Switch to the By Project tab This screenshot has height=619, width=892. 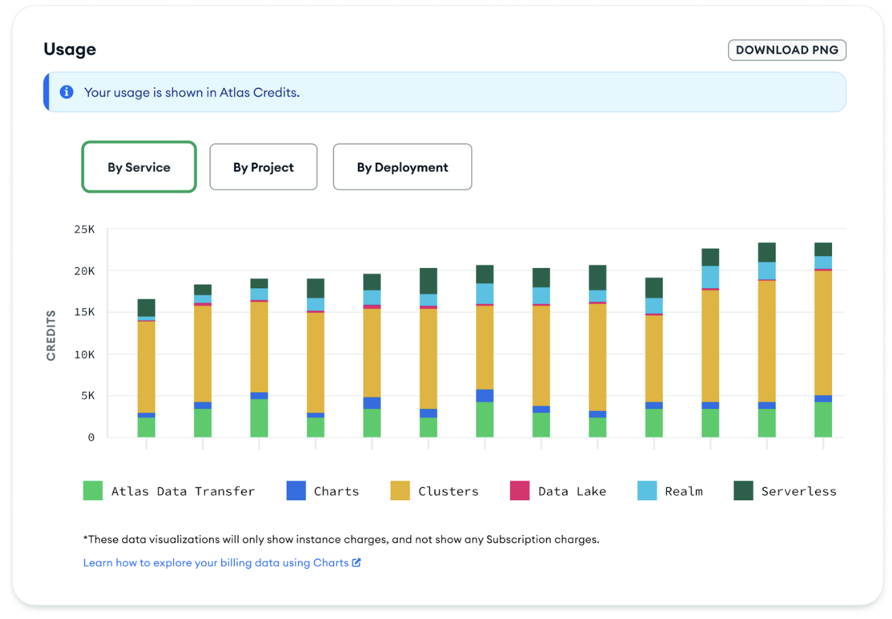pyautogui.click(x=263, y=167)
